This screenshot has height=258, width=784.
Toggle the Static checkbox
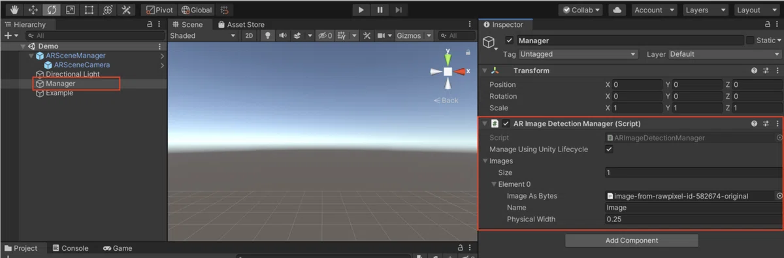pyautogui.click(x=750, y=40)
